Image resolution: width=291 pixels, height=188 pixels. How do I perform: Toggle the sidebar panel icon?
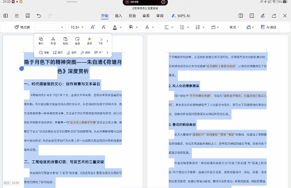[6, 16]
